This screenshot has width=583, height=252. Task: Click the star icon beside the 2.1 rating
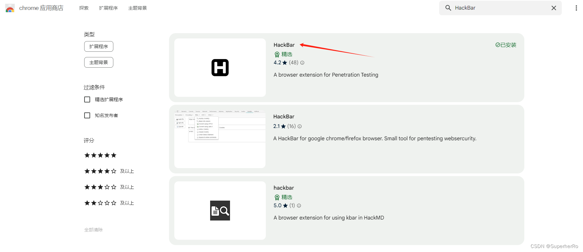click(x=283, y=126)
